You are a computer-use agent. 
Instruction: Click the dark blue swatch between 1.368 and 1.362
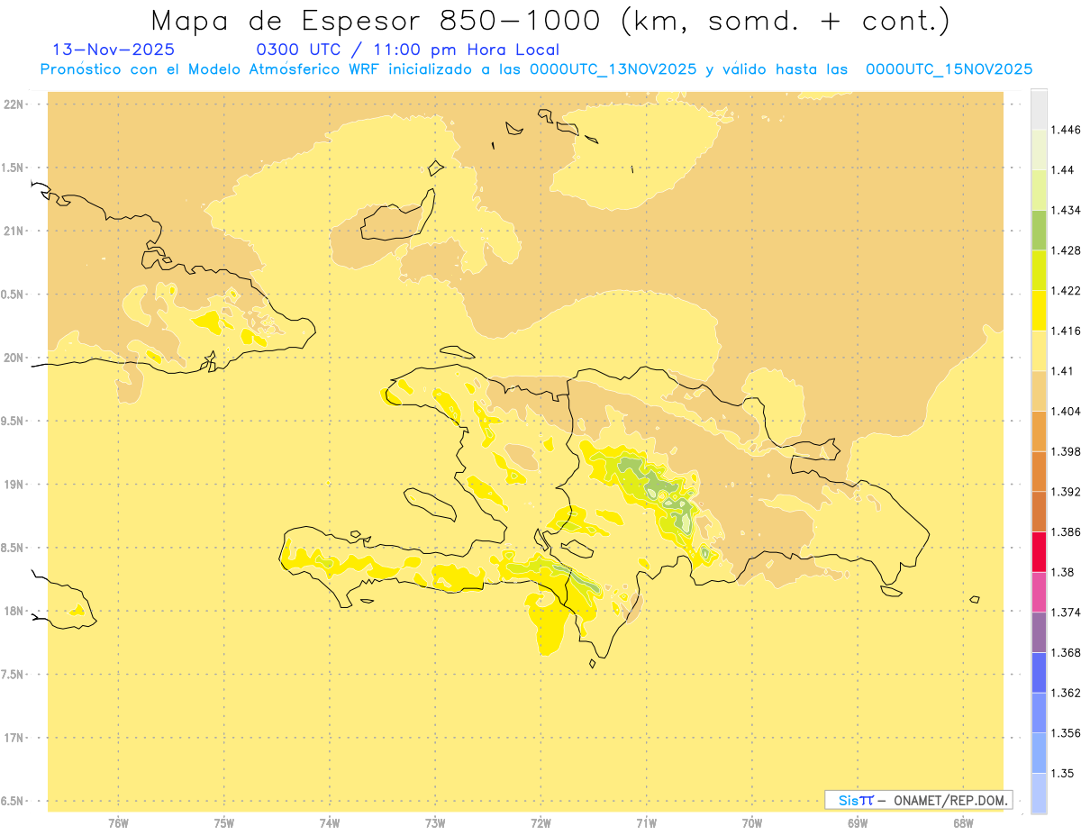pyautogui.click(x=1039, y=673)
